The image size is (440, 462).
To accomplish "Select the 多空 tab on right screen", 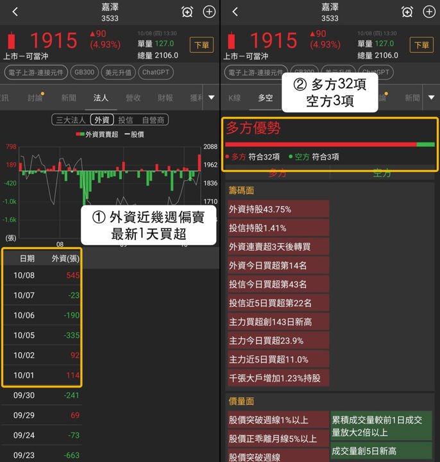I will point(266,98).
